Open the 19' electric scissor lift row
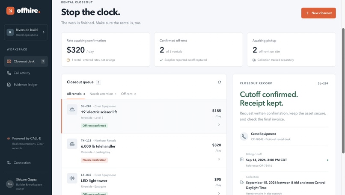345x195 pixels. pos(144,116)
